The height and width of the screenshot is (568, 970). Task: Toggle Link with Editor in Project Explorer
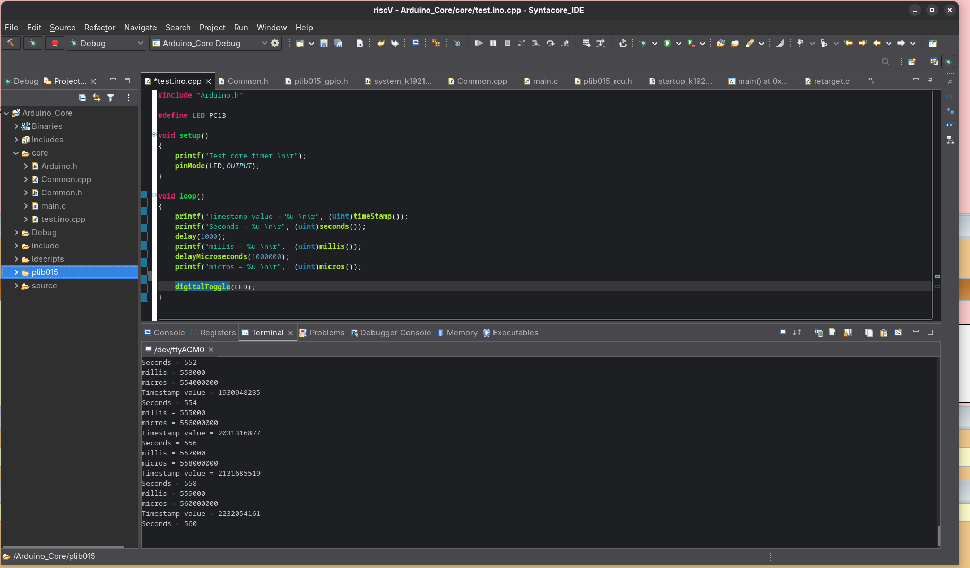pos(96,98)
